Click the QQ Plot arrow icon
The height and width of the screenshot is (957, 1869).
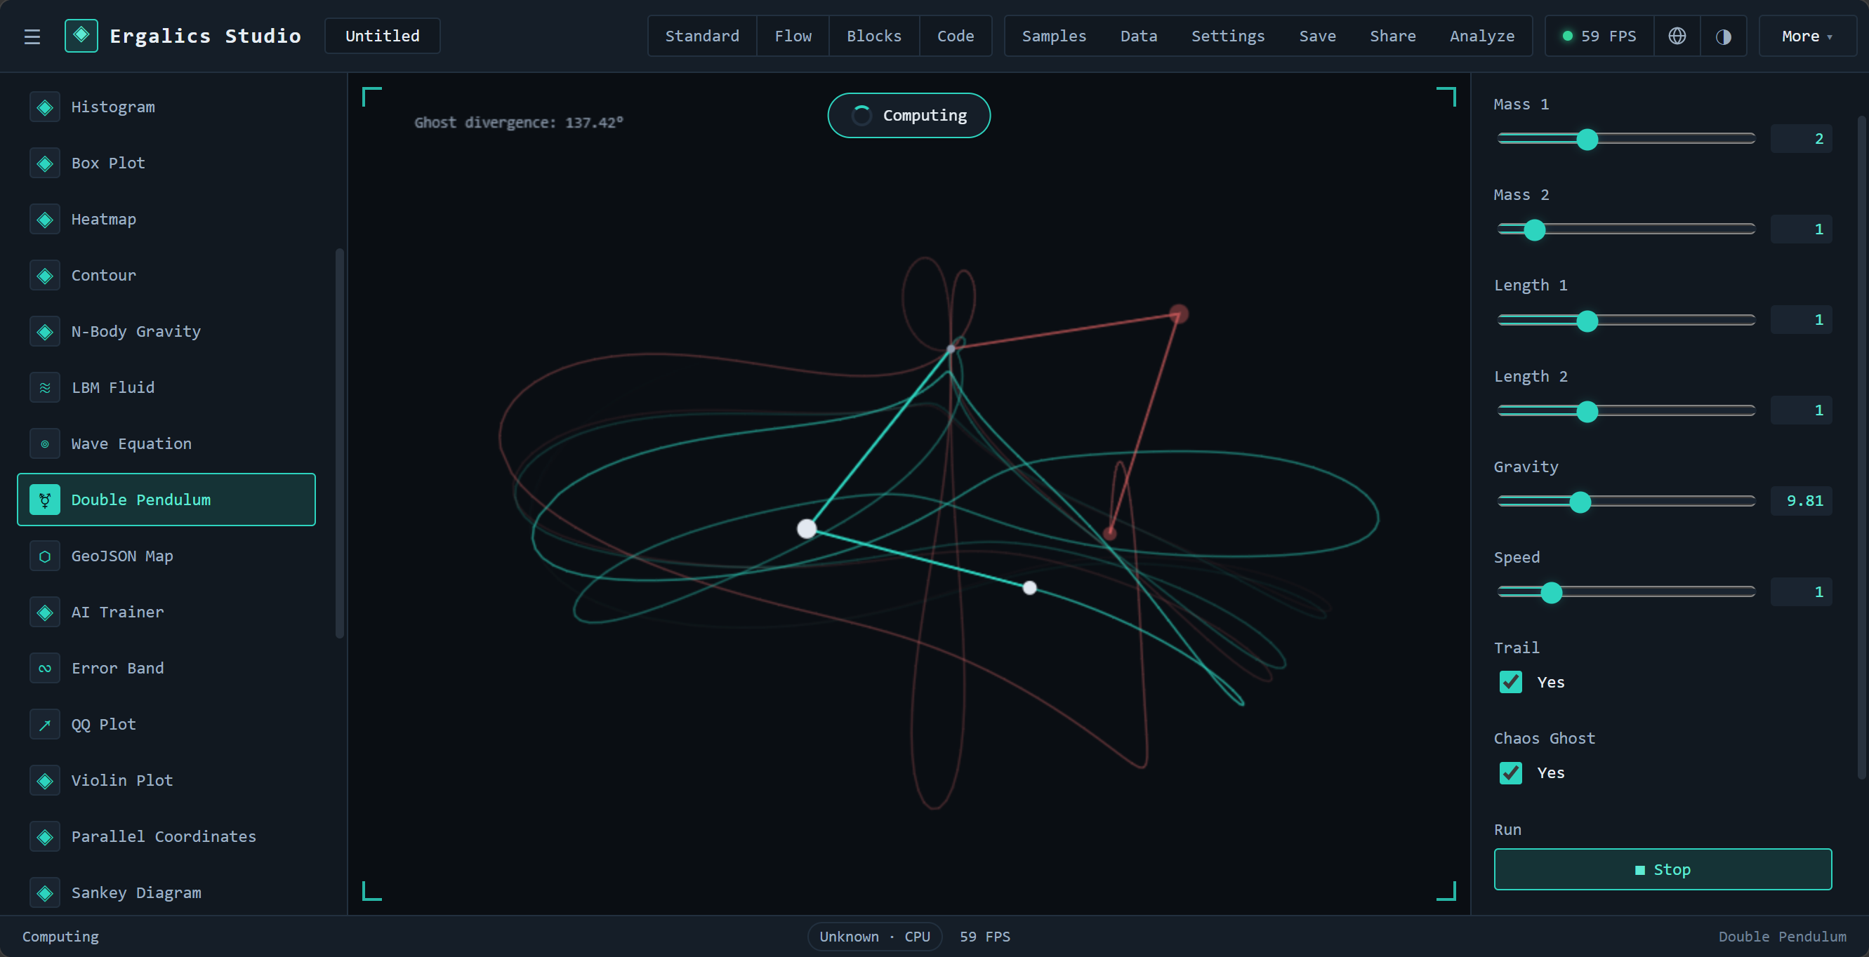pyautogui.click(x=45, y=724)
